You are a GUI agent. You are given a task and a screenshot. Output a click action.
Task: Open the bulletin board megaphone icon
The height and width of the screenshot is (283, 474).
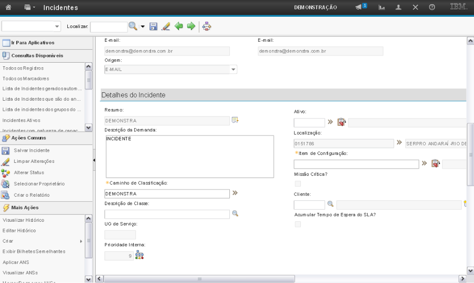pyautogui.click(x=361, y=7)
